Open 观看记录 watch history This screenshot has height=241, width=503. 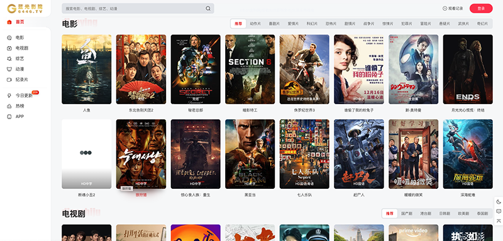coord(453,9)
